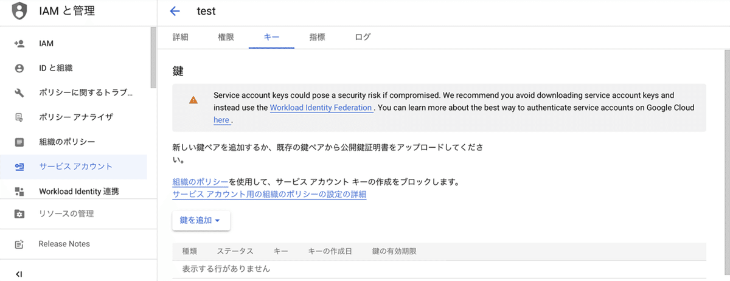
Task: Click the Release Notes clipboard icon
Action: pyautogui.click(x=19, y=244)
